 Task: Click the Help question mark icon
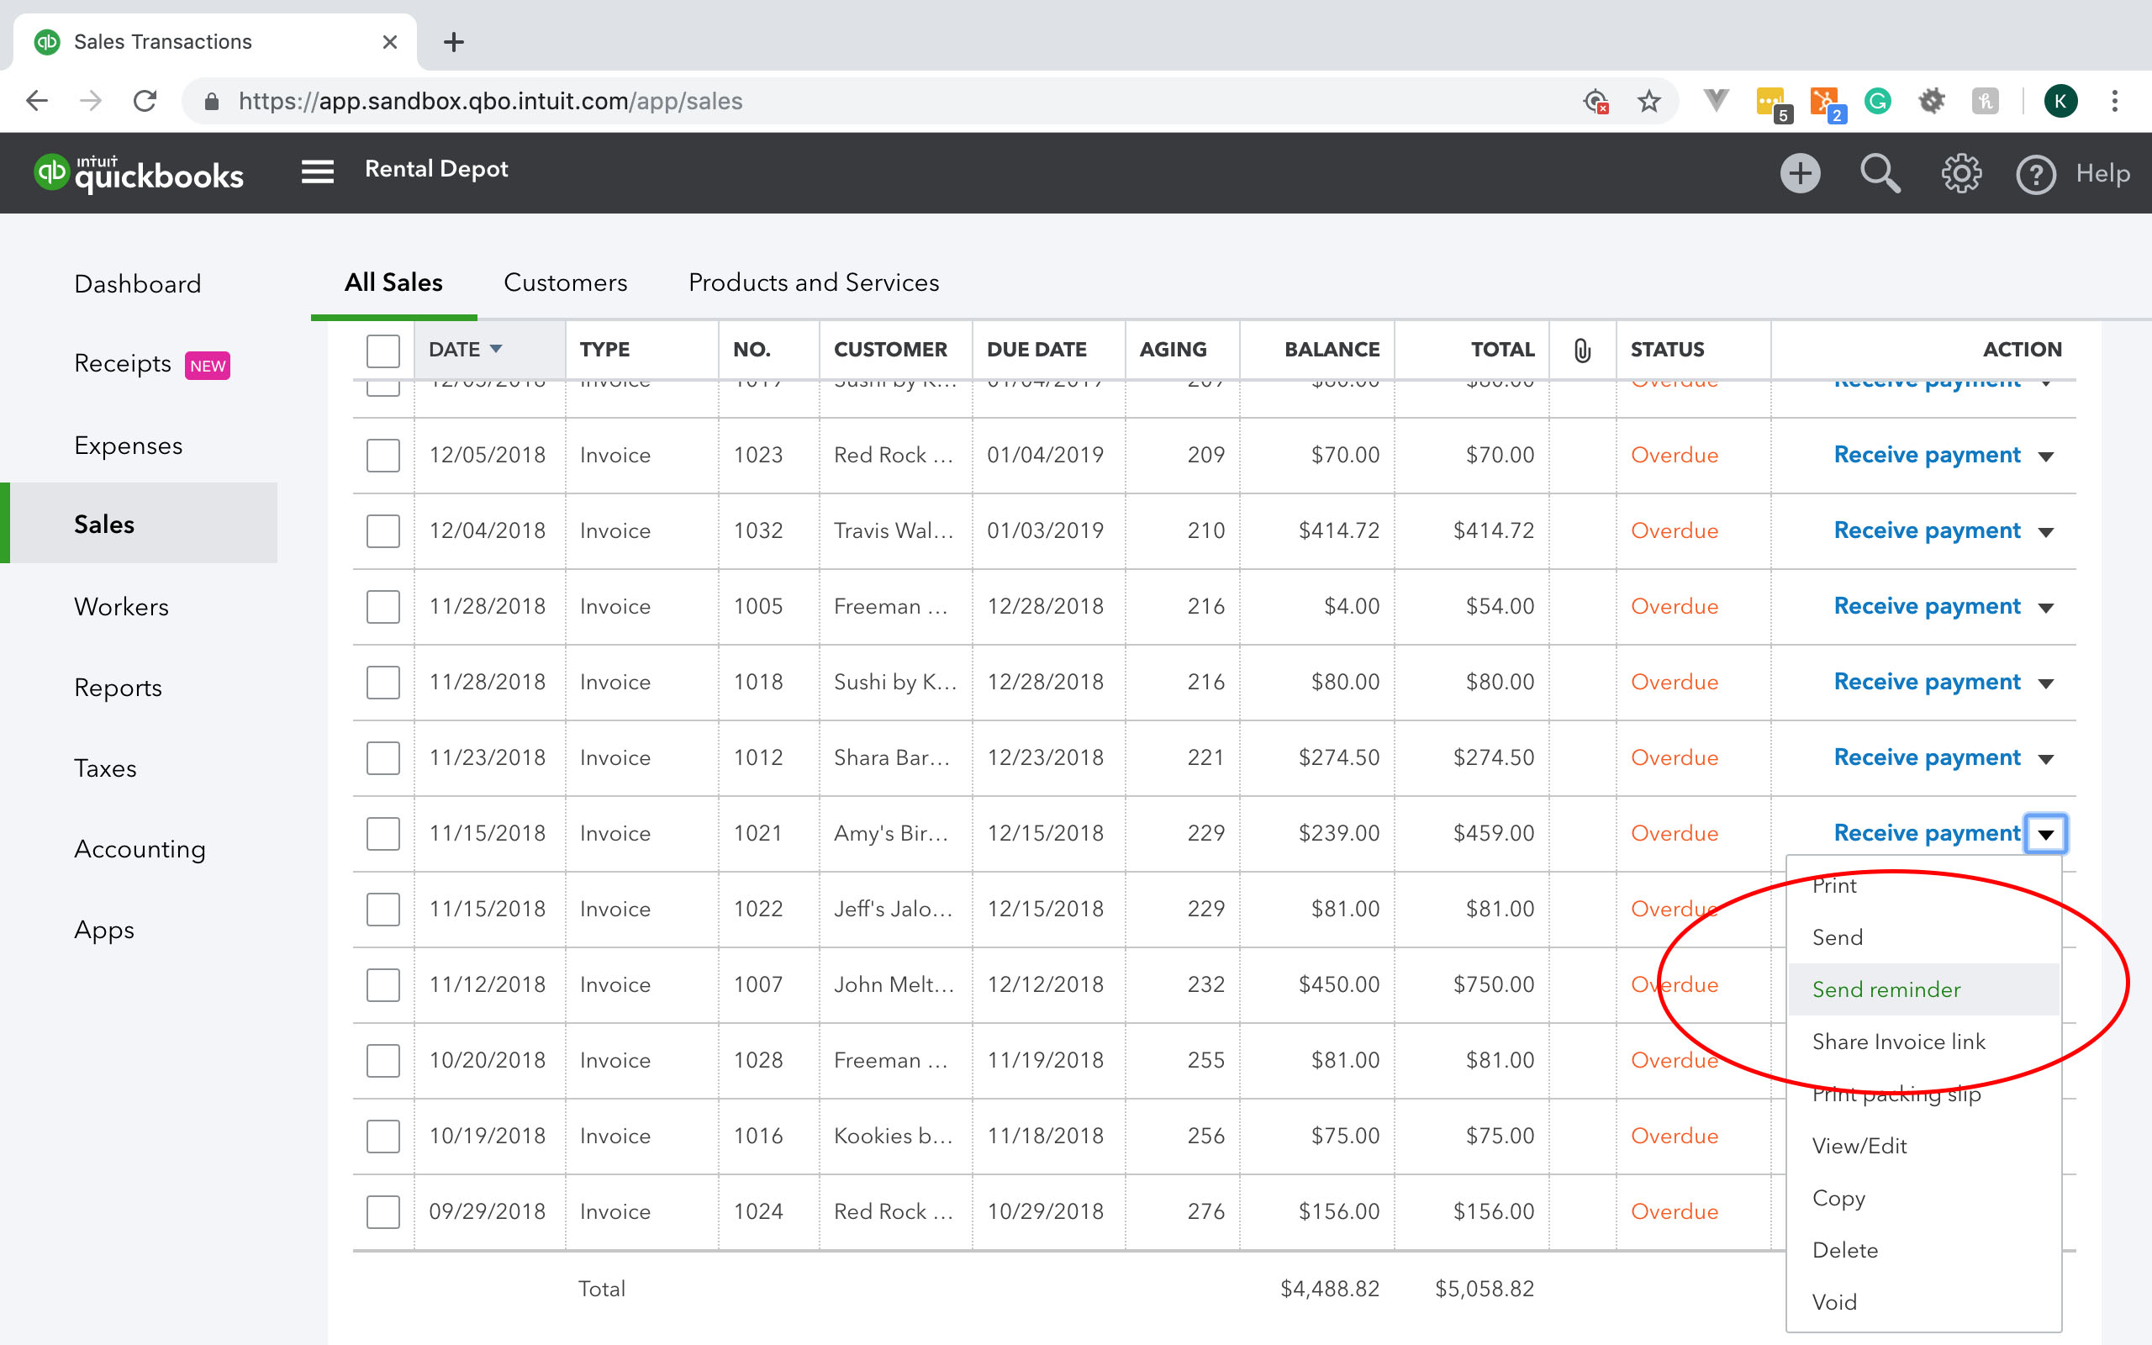pos(2034,174)
